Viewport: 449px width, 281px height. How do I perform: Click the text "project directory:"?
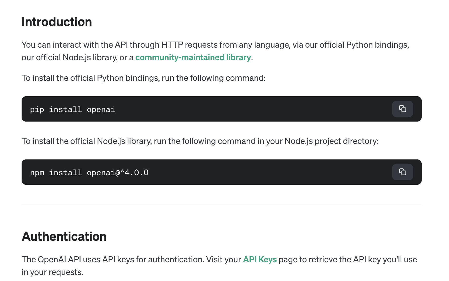coord(346,141)
